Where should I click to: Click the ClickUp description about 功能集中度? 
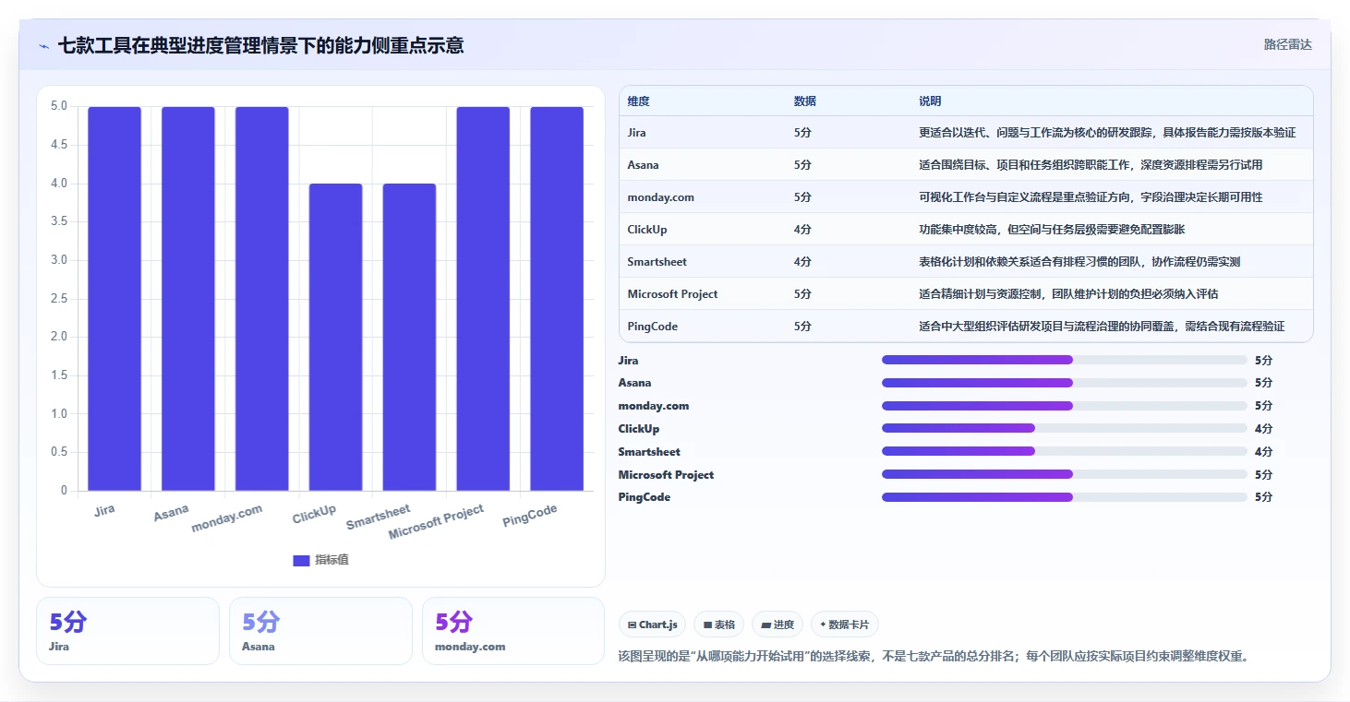(1052, 230)
